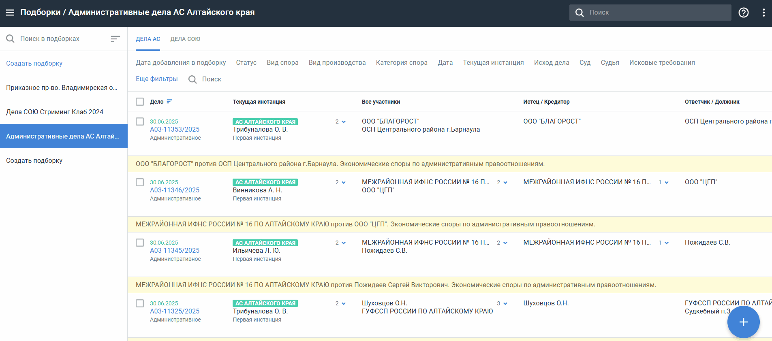Open Приказное пр-во. Владимирская collection

coord(64,87)
